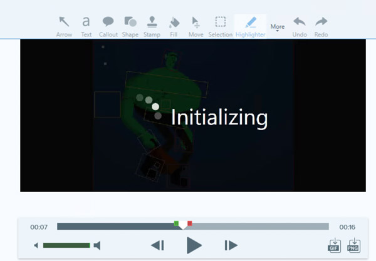
Task: Pick the Shape tool
Action: 130,27
